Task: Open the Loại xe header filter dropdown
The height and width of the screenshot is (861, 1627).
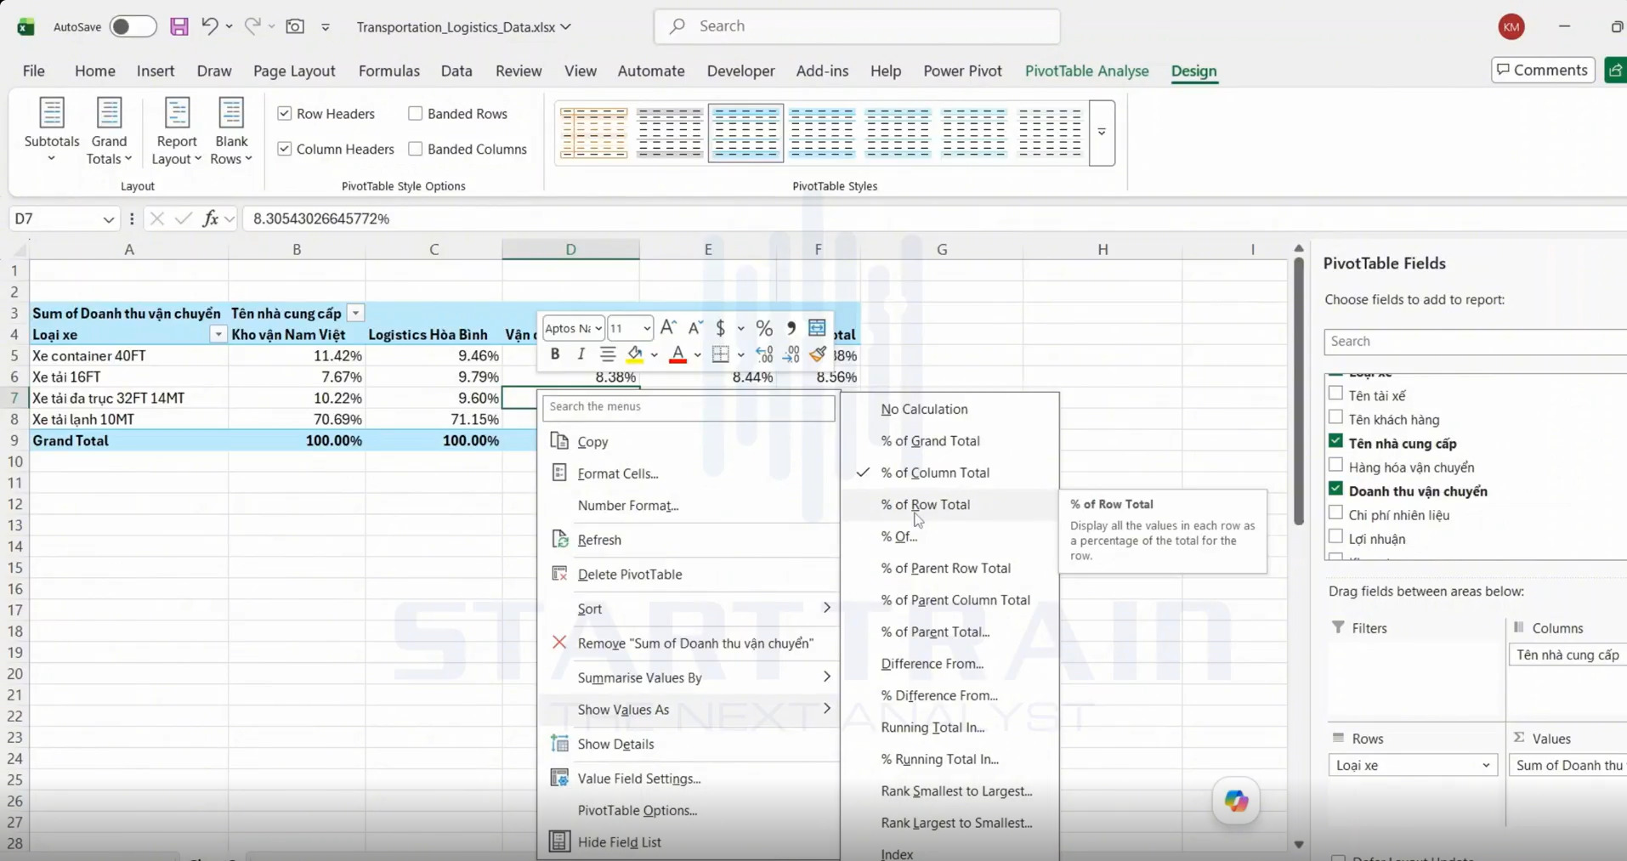Action: pos(218,334)
